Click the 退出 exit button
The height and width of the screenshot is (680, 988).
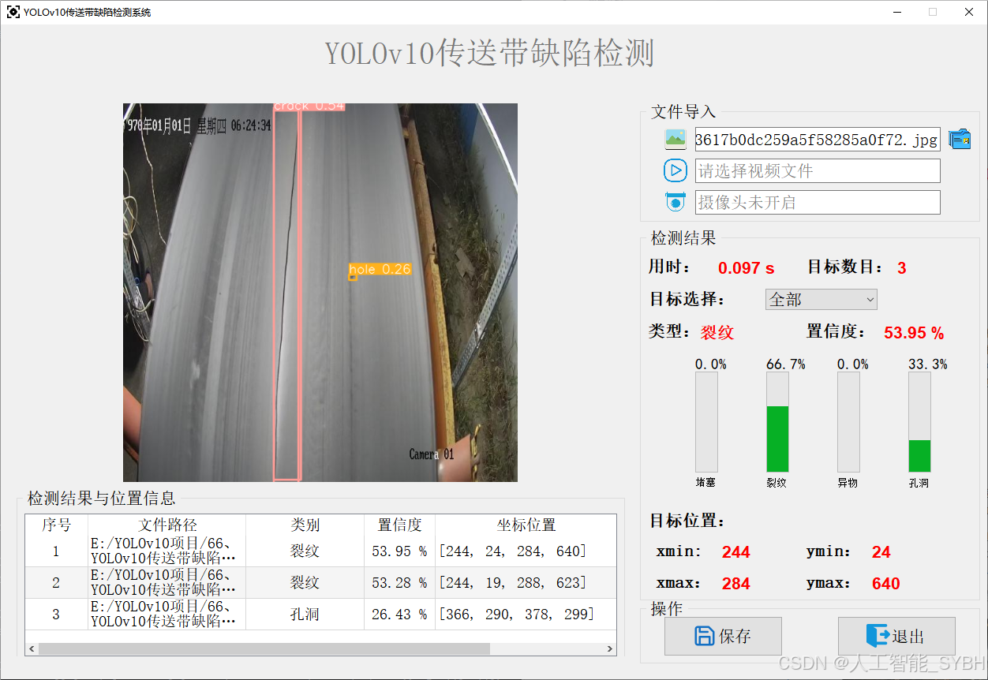(896, 636)
